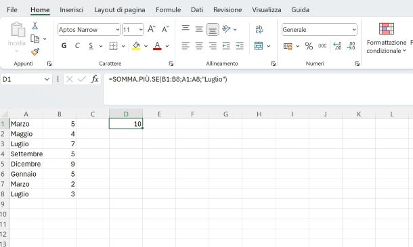Toggle bold G formatting
This screenshot has width=413, height=247.
point(64,46)
